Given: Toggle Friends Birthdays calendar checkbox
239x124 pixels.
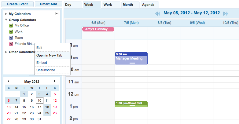Looking at the screenshot, I should click(x=11, y=44).
